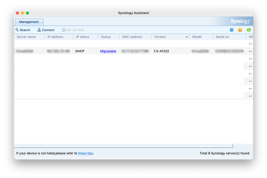This screenshot has width=267, height=178.
Task: Click the Synology logo
Action: [x=240, y=21]
